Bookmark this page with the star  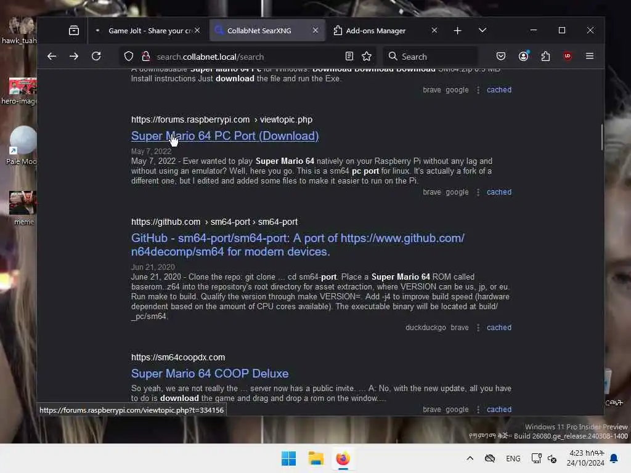pyautogui.click(x=367, y=56)
